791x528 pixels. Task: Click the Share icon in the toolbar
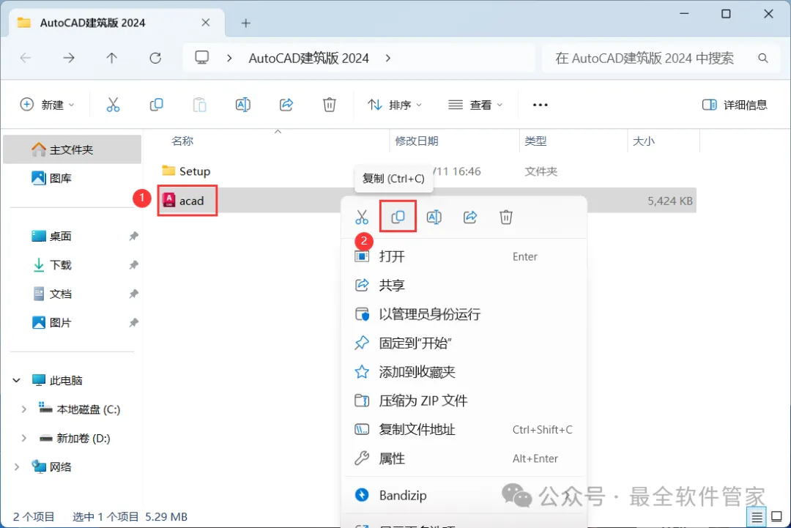click(286, 105)
